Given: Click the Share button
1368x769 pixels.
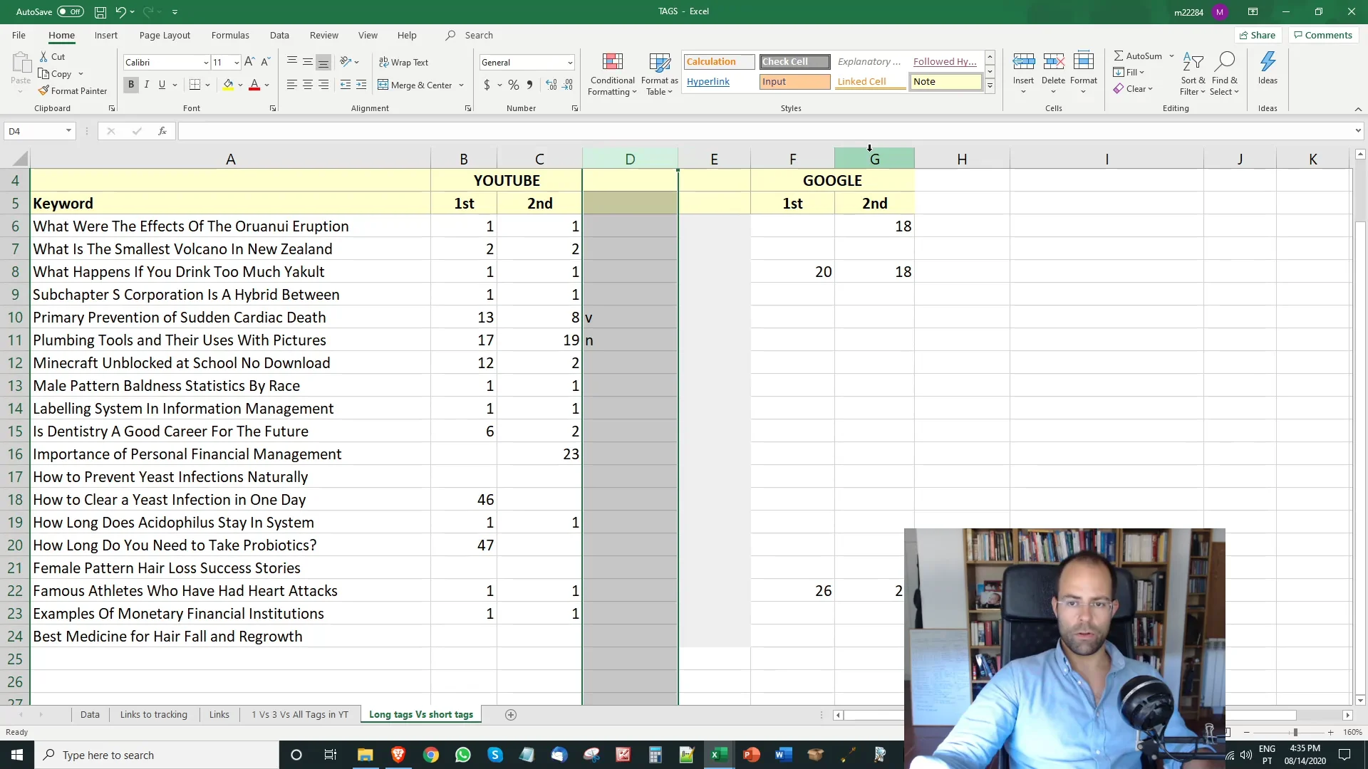Looking at the screenshot, I should click(x=1258, y=35).
